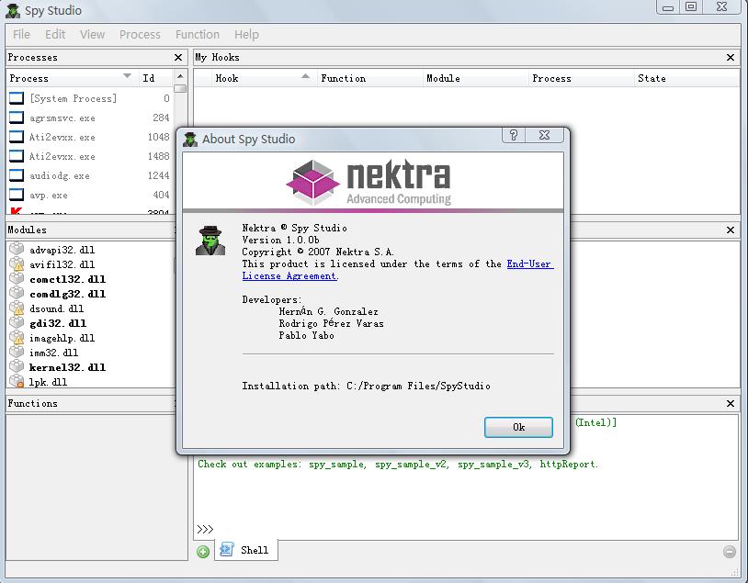748x583 pixels.
Task: Click the kernel32.dll module icon
Action: coord(17,366)
